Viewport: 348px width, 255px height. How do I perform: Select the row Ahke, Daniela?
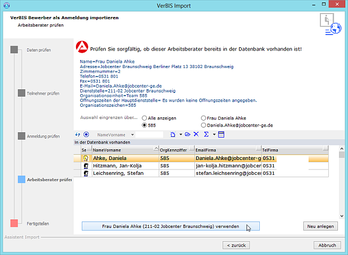(201, 158)
